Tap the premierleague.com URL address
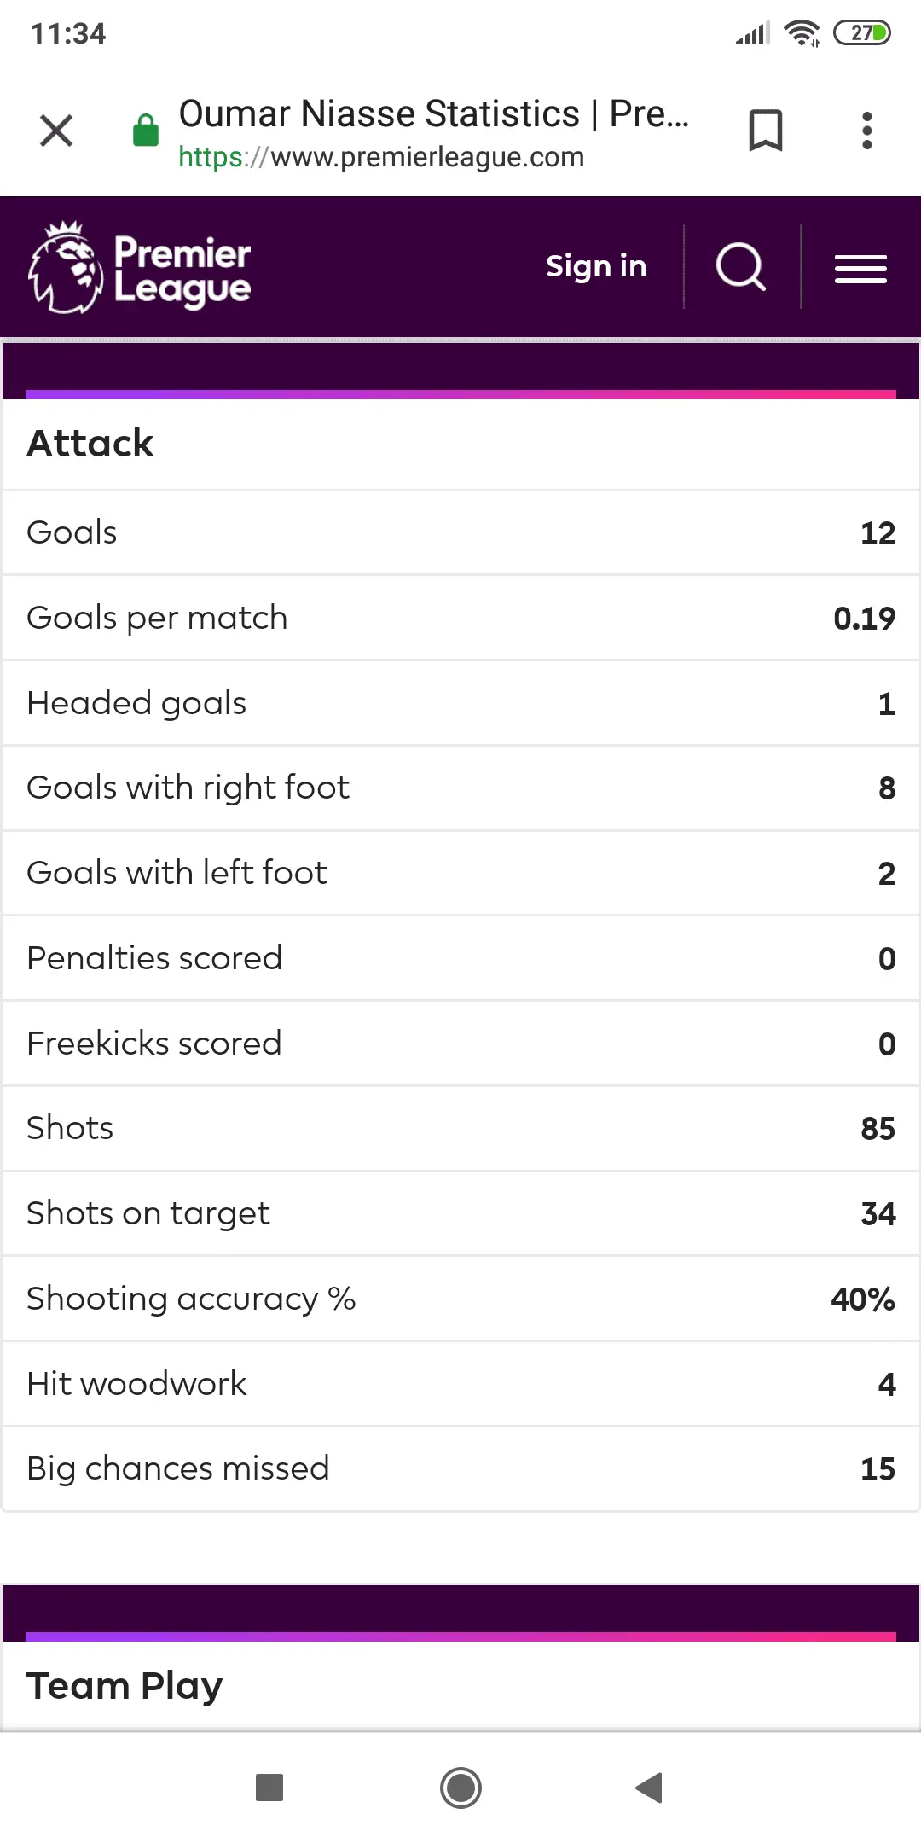Screen dimensions: 921x1843 point(381,158)
